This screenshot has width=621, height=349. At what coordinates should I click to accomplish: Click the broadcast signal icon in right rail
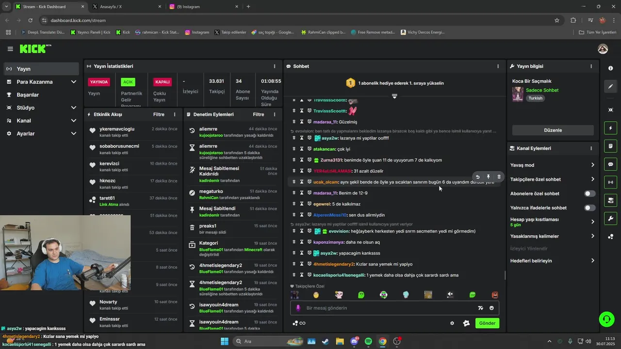610,182
